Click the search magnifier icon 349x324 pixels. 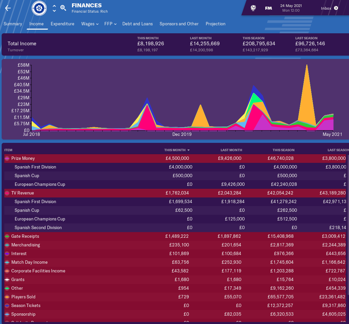coord(63,8)
